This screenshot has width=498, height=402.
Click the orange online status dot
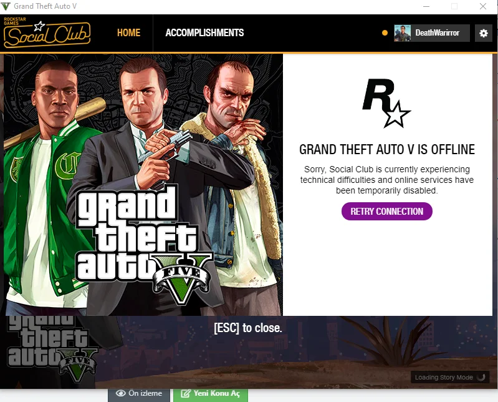point(385,32)
